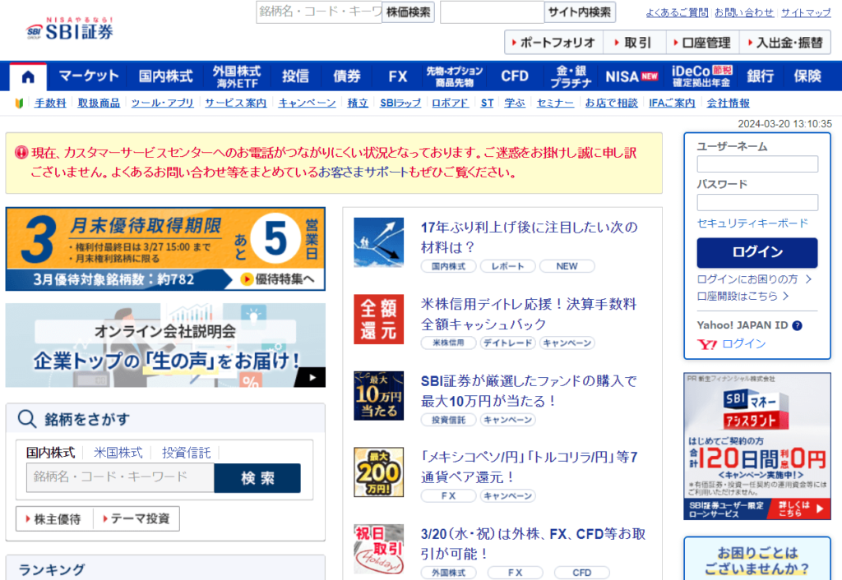Image resolution: width=842 pixels, height=580 pixels.
Task: Open the 投信 menu
Action: tap(295, 76)
